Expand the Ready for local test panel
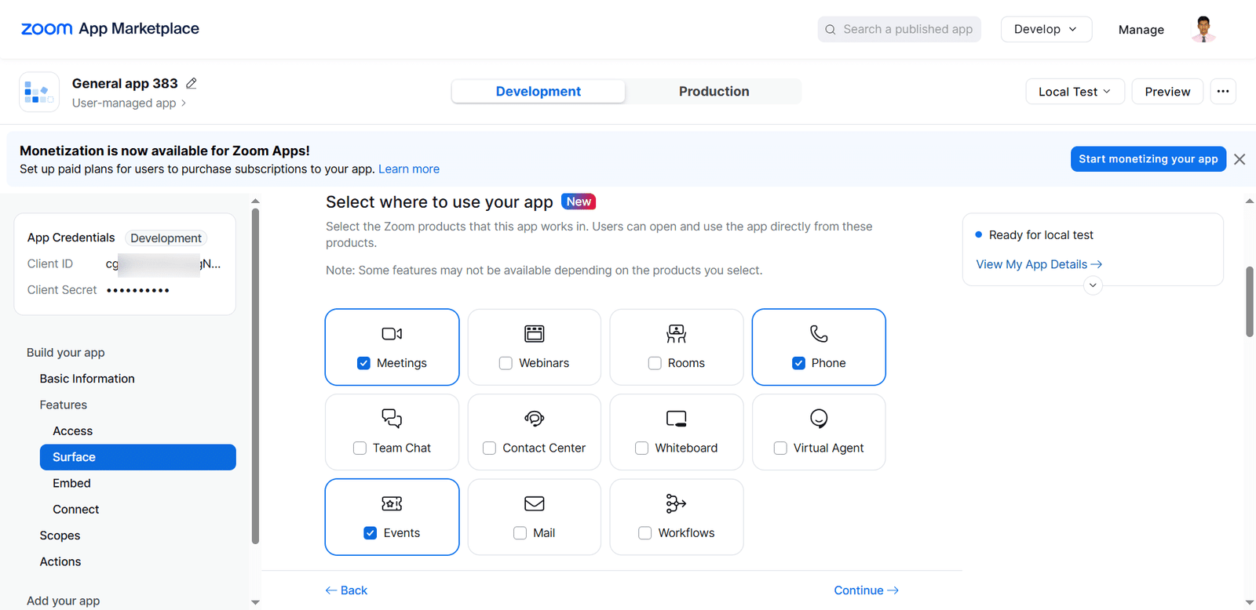This screenshot has height=610, width=1256. click(1093, 285)
